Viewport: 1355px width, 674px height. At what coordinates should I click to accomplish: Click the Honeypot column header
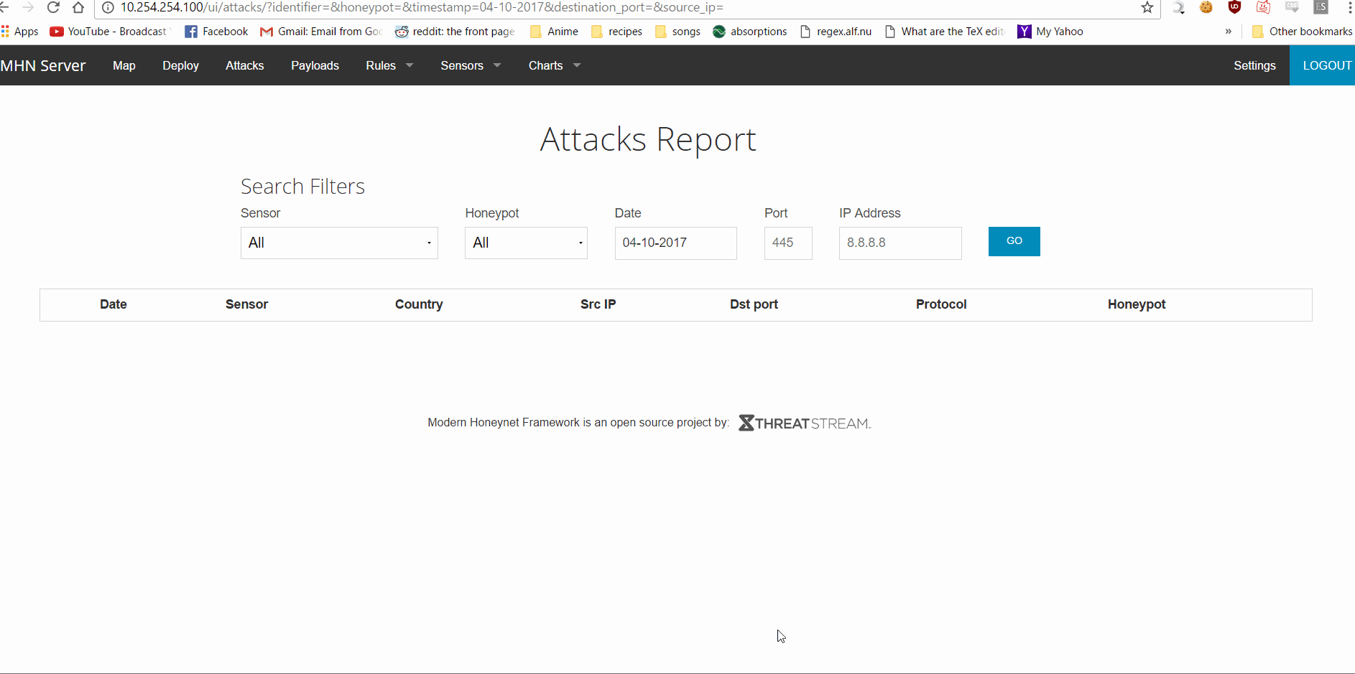(x=1137, y=304)
